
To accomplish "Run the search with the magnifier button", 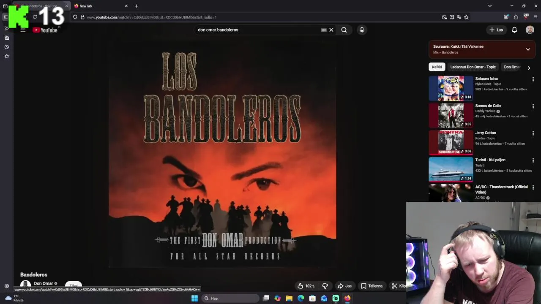I will tap(344, 30).
